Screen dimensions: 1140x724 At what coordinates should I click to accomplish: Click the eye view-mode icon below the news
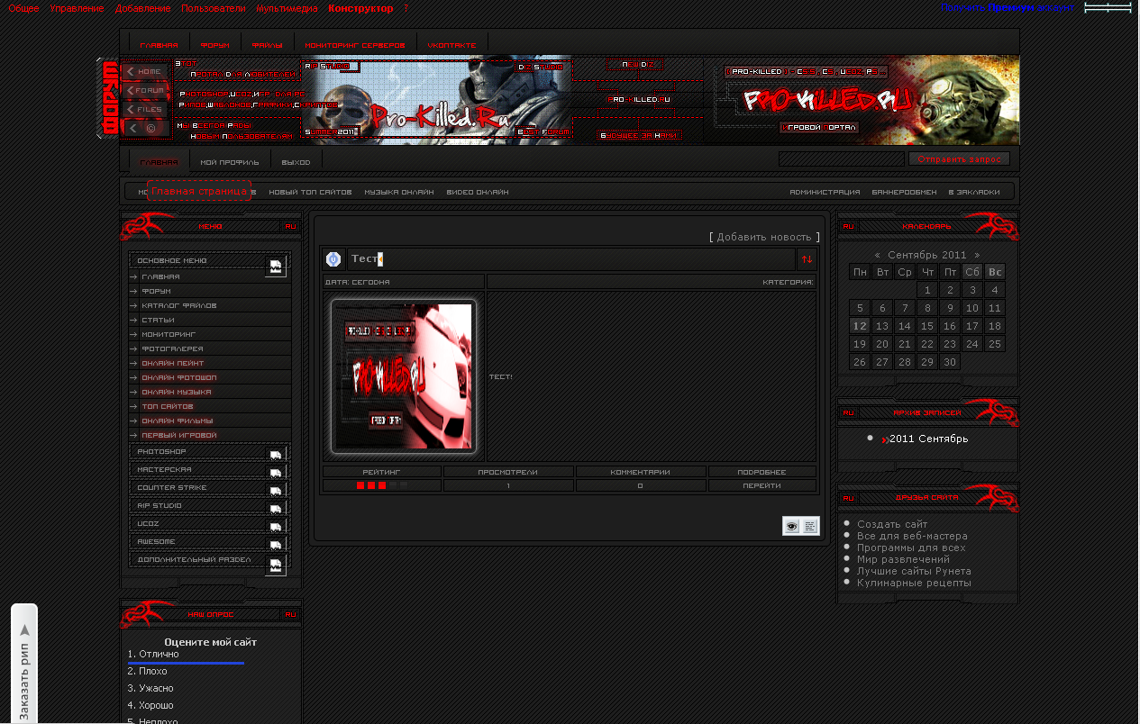(791, 526)
